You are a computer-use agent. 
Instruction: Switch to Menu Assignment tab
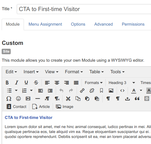[45, 24]
